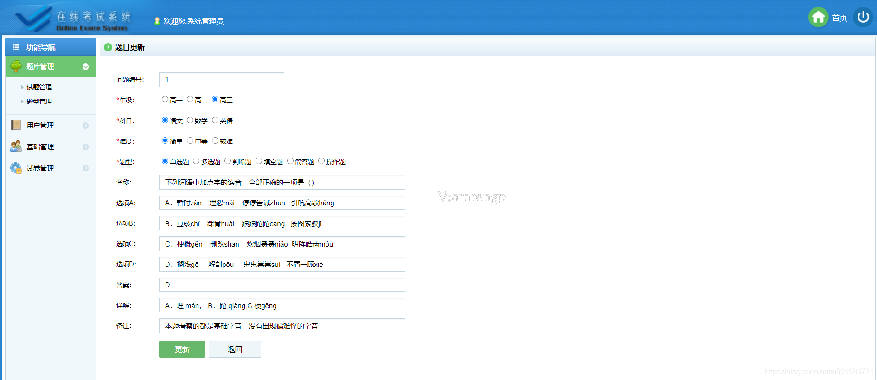Click the book icon for 用户管理
This screenshot has height=380, width=877.
pyautogui.click(x=16, y=125)
